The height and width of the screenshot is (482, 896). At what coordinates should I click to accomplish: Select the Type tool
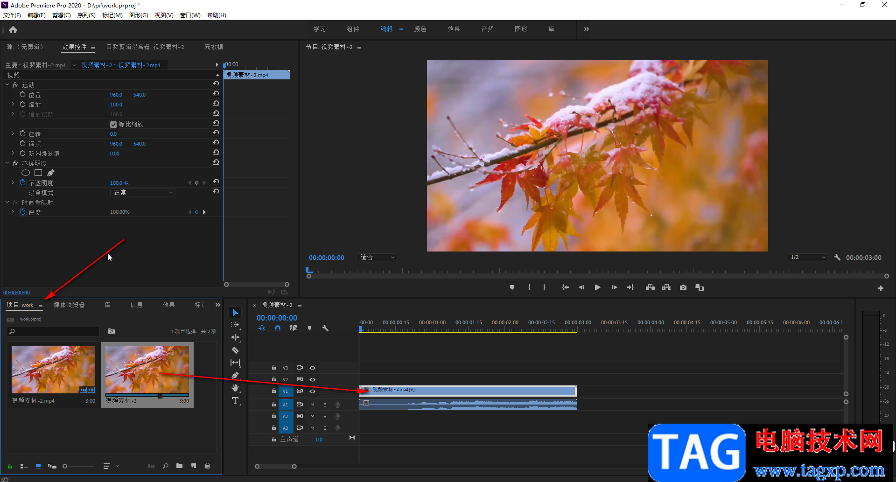[235, 400]
